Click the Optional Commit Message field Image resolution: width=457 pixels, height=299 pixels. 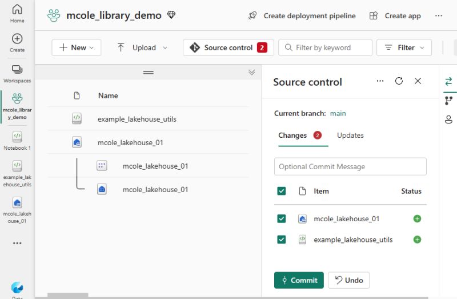[350, 166]
